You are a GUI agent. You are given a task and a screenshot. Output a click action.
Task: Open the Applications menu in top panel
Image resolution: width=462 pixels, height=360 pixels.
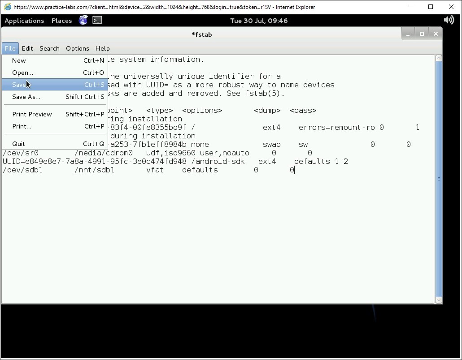pos(24,21)
